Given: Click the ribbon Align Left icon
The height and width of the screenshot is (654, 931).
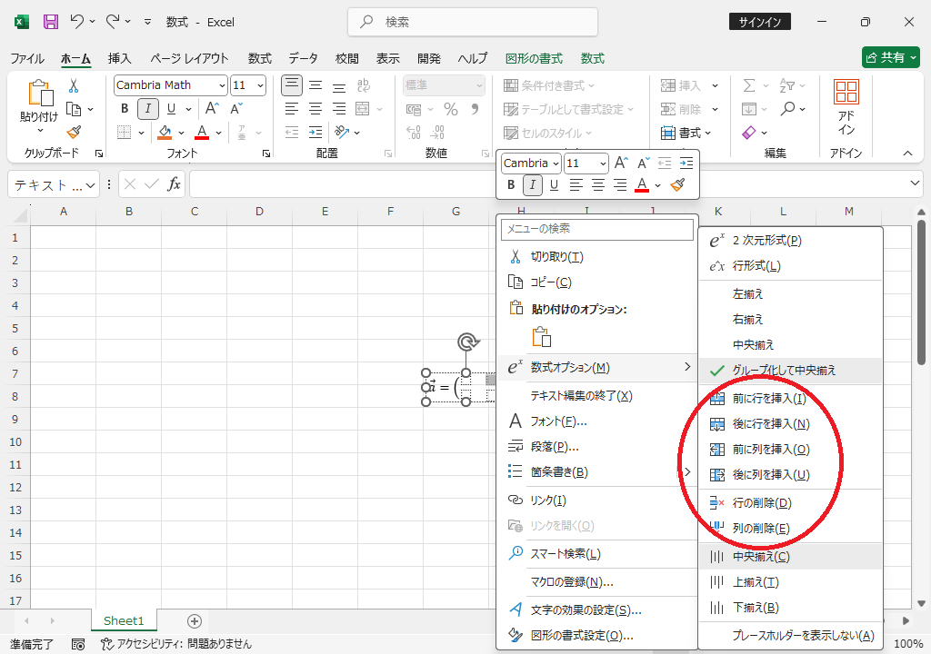Looking at the screenshot, I should (x=292, y=109).
